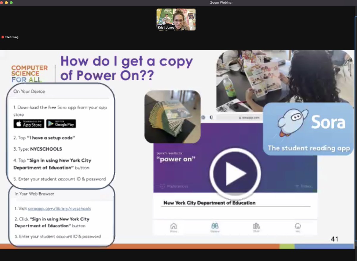Click the Google Play download badge
Image resolution: width=357 pixels, height=261 pixels.
pyautogui.click(x=61, y=124)
